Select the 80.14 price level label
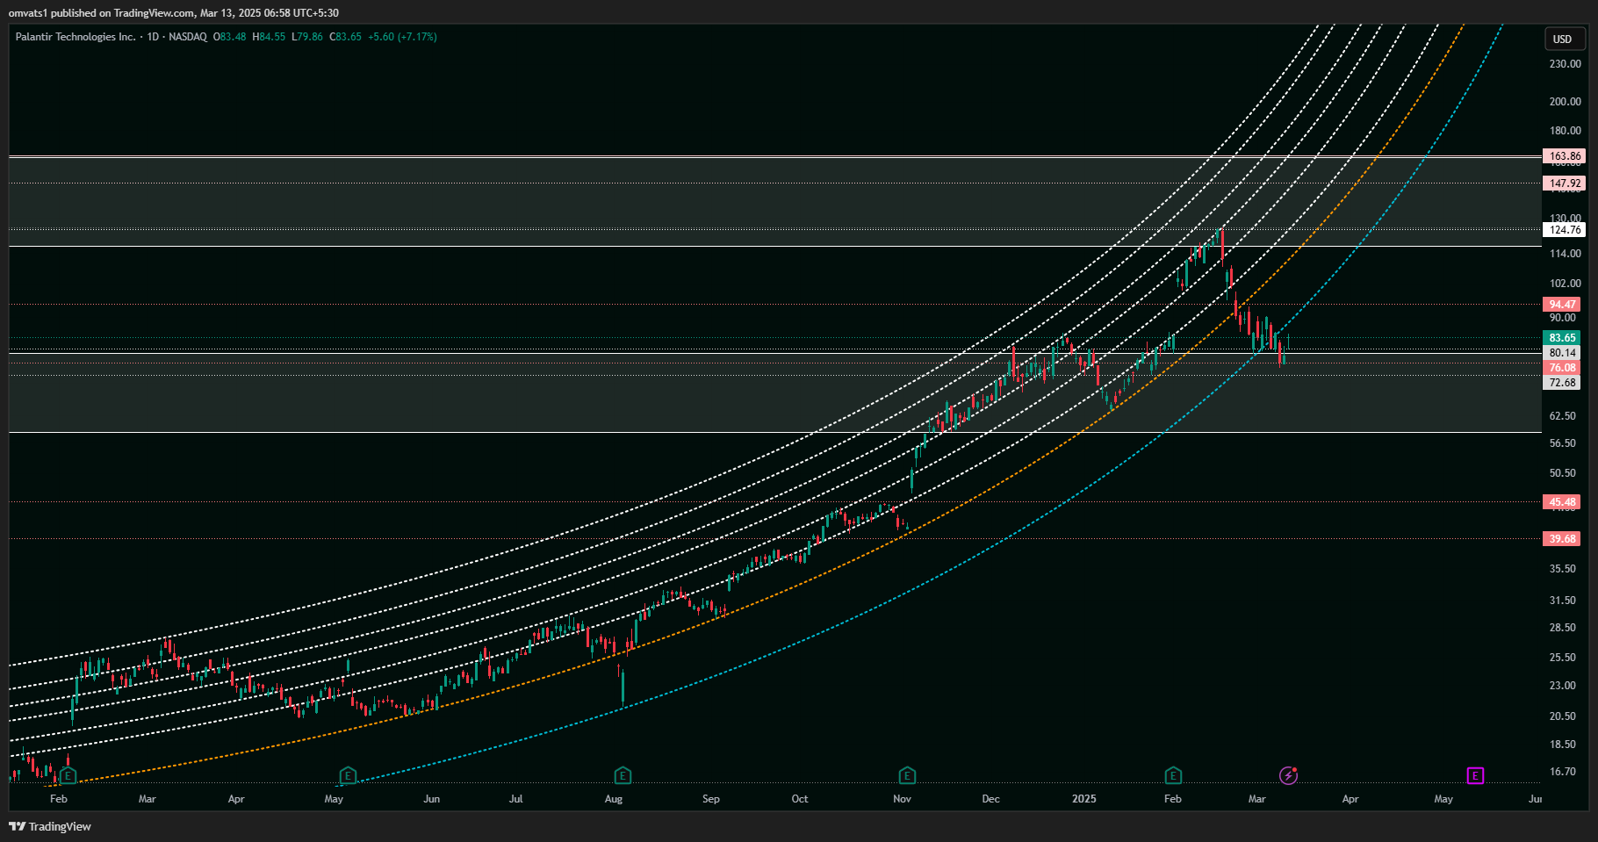1598x842 pixels. coord(1562,353)
